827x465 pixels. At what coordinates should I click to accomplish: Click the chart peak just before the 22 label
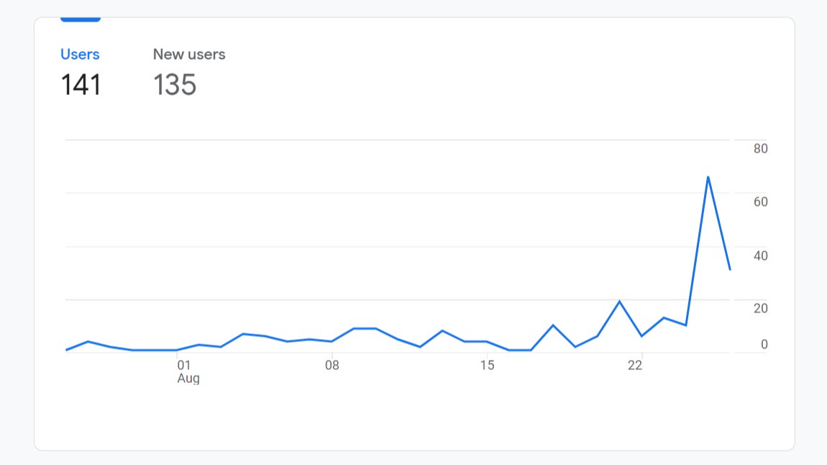(x=619, y=301)
